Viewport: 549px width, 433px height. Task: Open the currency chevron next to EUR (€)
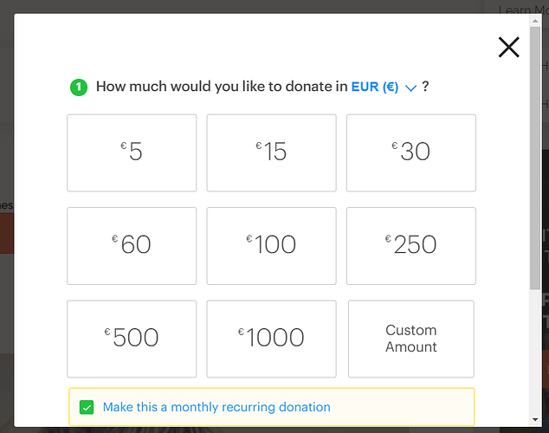(410, 87)
